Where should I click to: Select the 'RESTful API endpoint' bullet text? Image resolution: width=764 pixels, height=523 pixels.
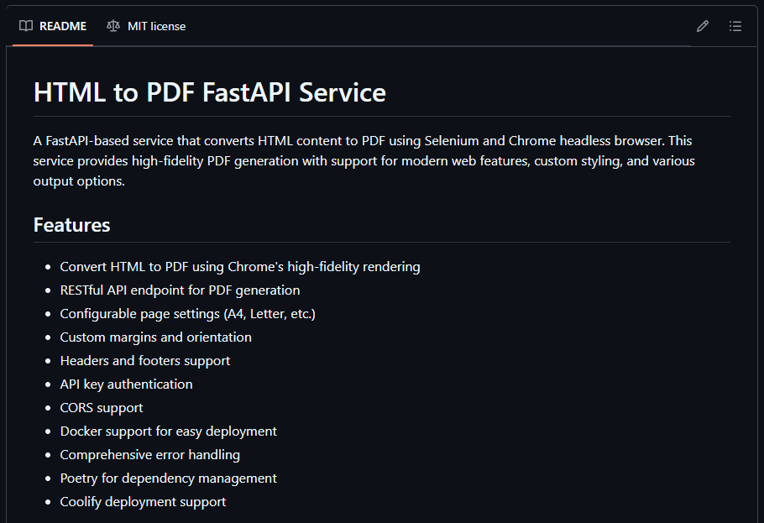[x=180, y=290]
